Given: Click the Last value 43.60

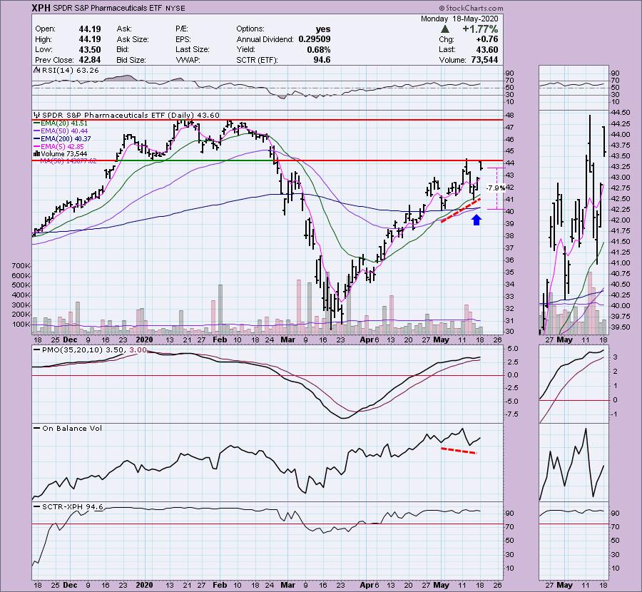Looking at the screenshot, I should click(x=486, y=49).
